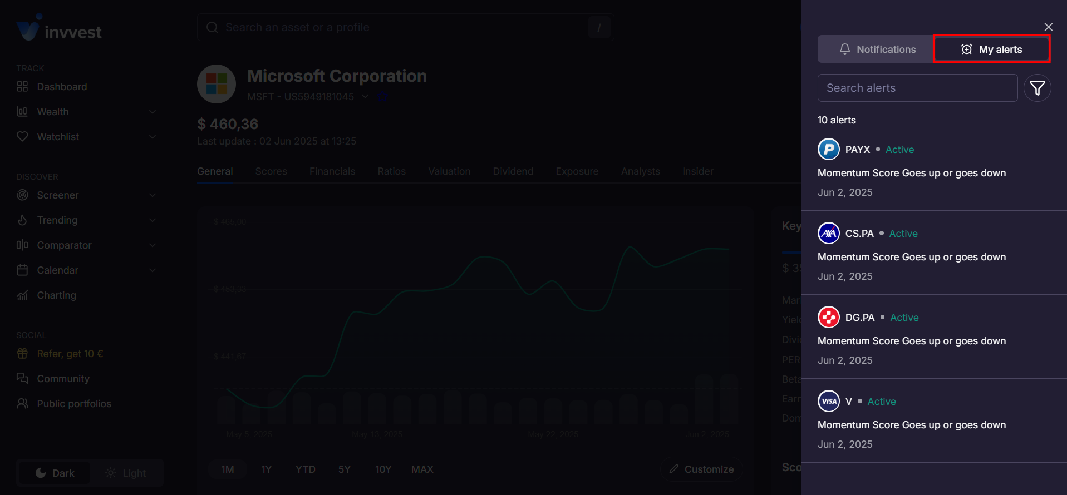The height and width of the screenshot is (495, 1067).
Task: Open the DG.PA Momentum Score alert
Action: (934, 336)
